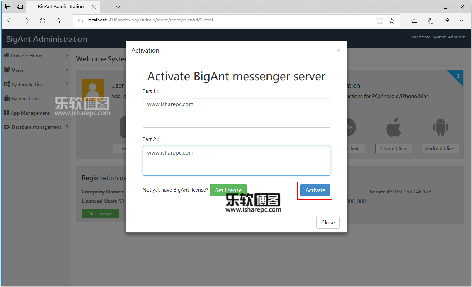Close the BigAnt Administration browser tab
Viewport: 472px width, 287px height.
click(x=94, y=7)
